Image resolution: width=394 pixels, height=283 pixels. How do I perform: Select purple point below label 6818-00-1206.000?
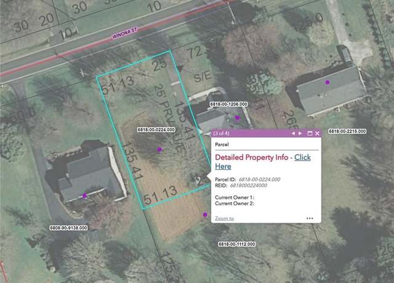click(x=237, y=118)
